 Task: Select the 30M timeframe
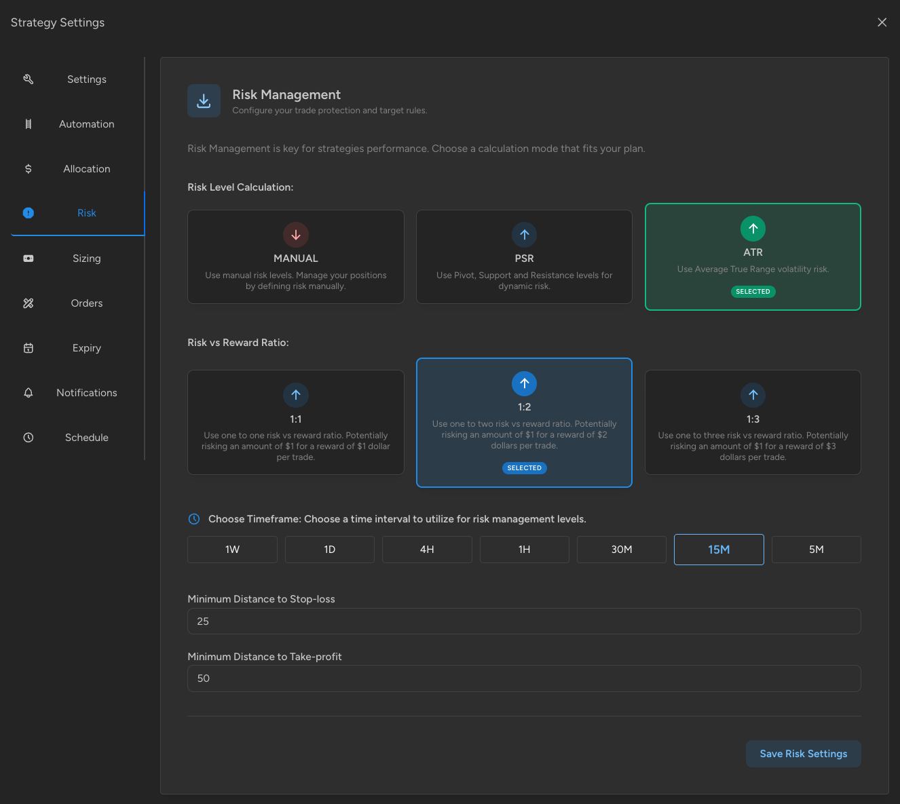tap(622, 550)
